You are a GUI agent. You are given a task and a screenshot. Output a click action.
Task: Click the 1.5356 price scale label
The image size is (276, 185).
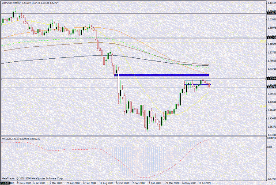(272, 102)
